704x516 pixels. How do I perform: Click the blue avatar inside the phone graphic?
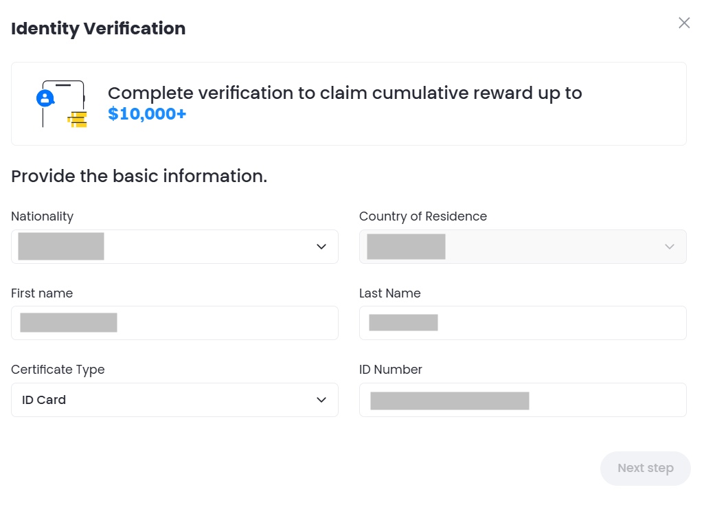45,96
